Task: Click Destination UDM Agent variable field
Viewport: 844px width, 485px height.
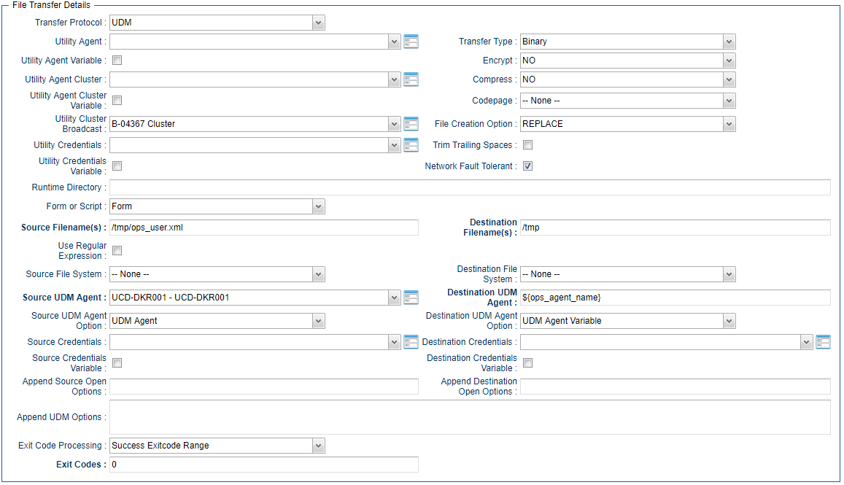Action: pos(675,298)
